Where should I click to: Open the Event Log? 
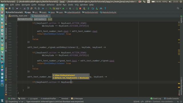click(x=156, y=98)
